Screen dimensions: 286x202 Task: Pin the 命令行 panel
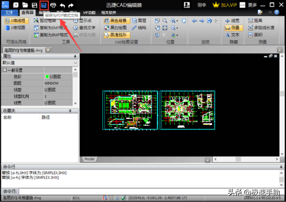click(281, 167)
